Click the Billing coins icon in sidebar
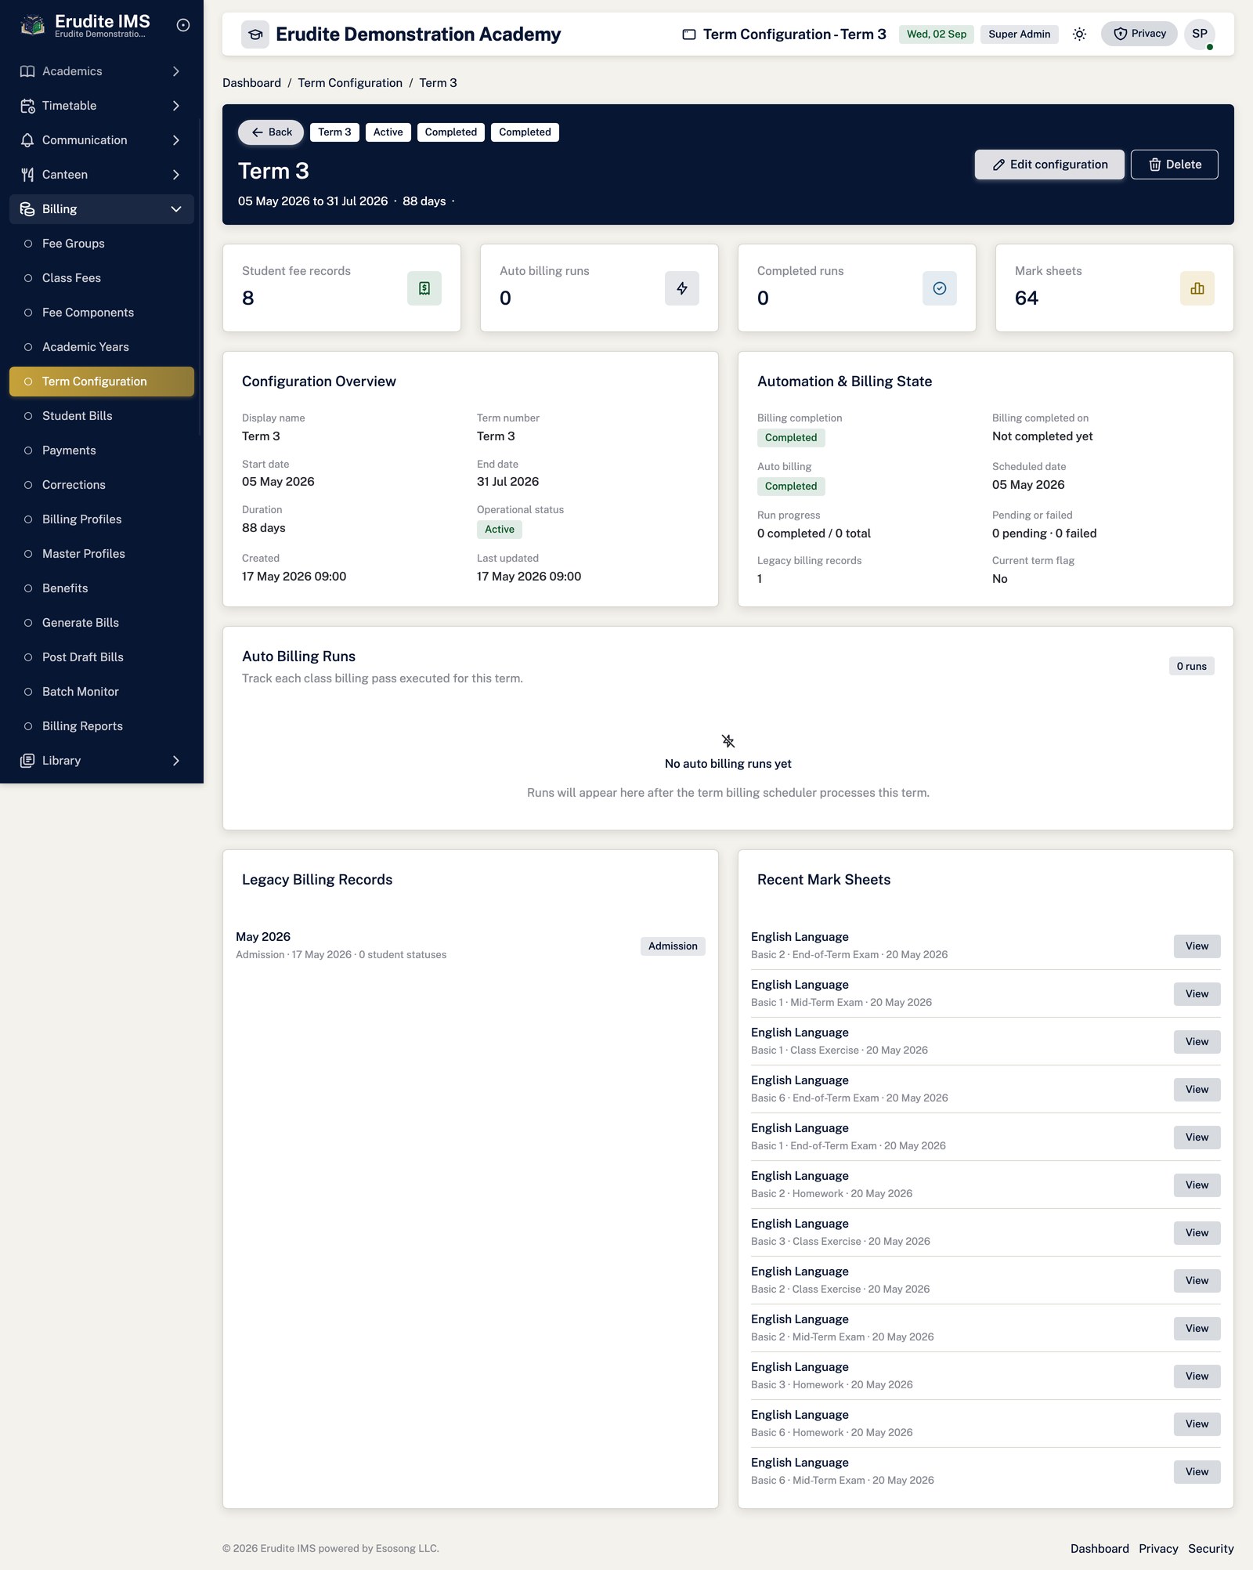 [27, 209]
